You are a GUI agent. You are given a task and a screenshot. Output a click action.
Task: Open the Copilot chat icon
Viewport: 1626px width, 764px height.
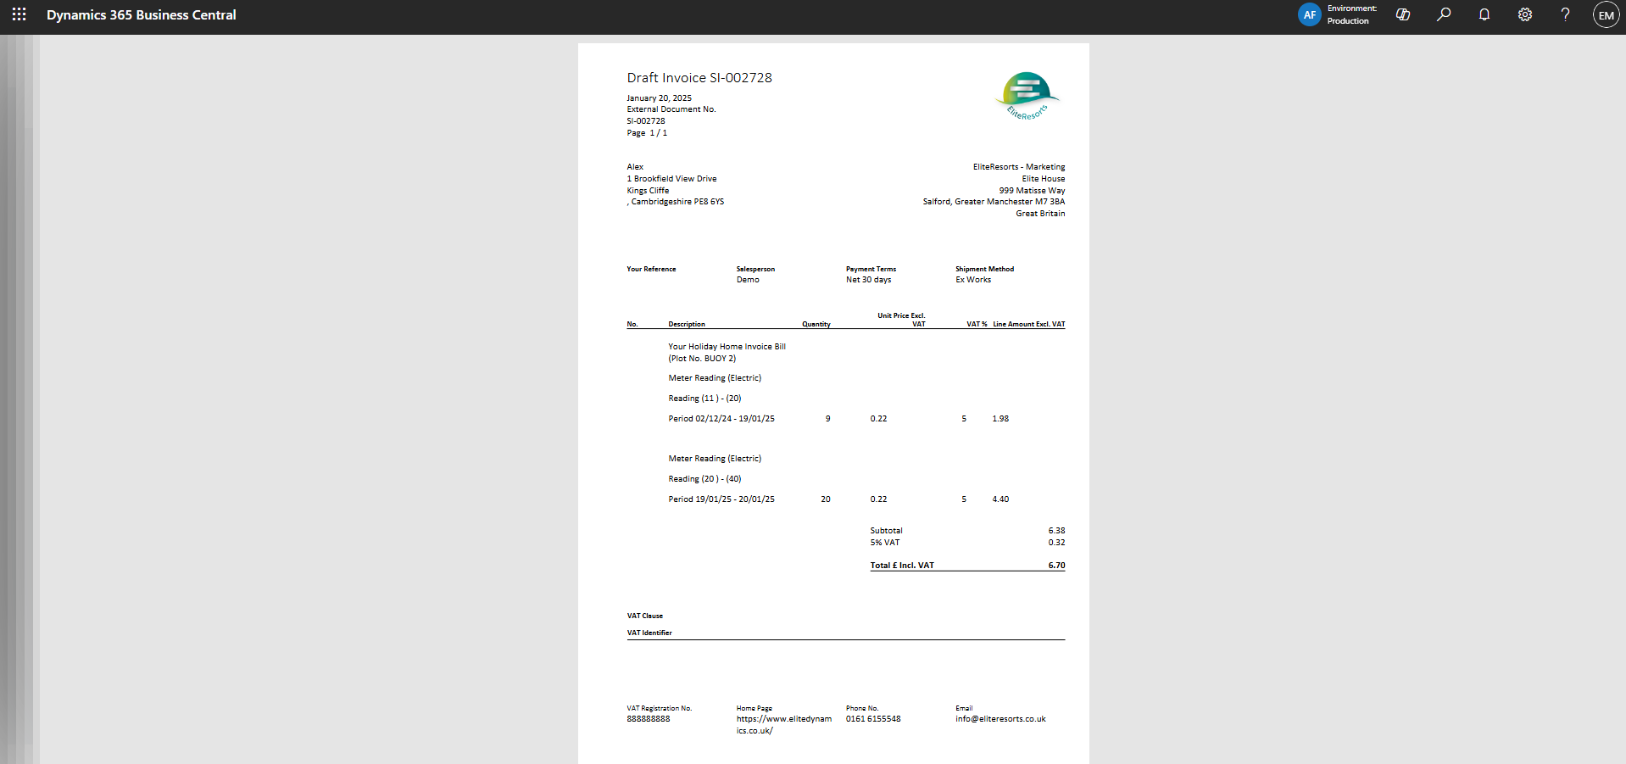point(1403,14)
